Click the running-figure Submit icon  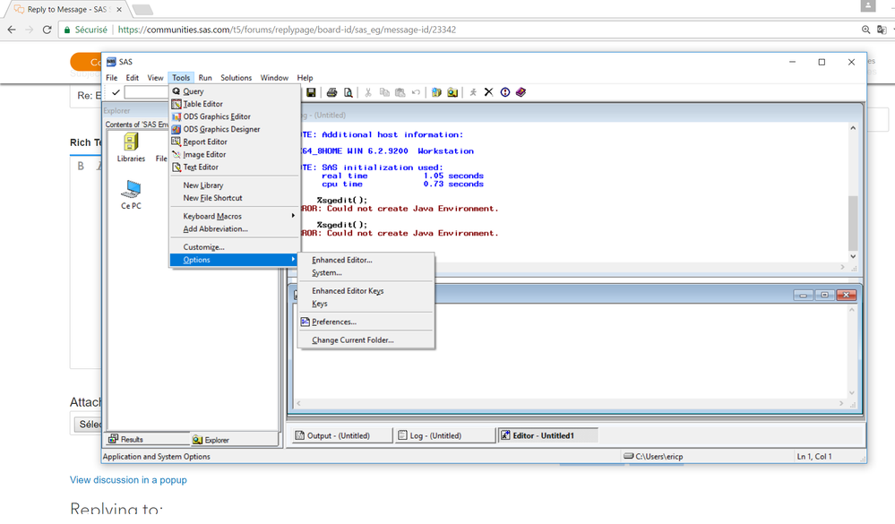[473, 92]
